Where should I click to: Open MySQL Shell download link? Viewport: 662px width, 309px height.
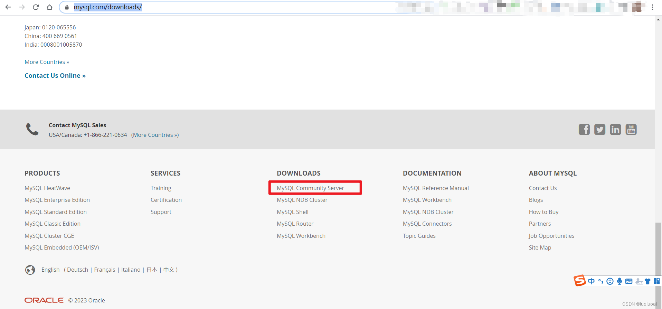pyautogui.click(x=293, y=212)
